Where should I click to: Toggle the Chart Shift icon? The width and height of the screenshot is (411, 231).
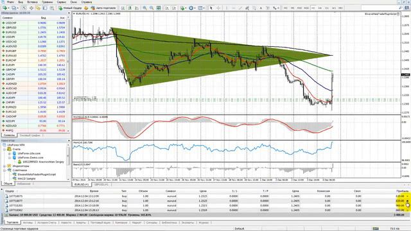pos(174,8)
